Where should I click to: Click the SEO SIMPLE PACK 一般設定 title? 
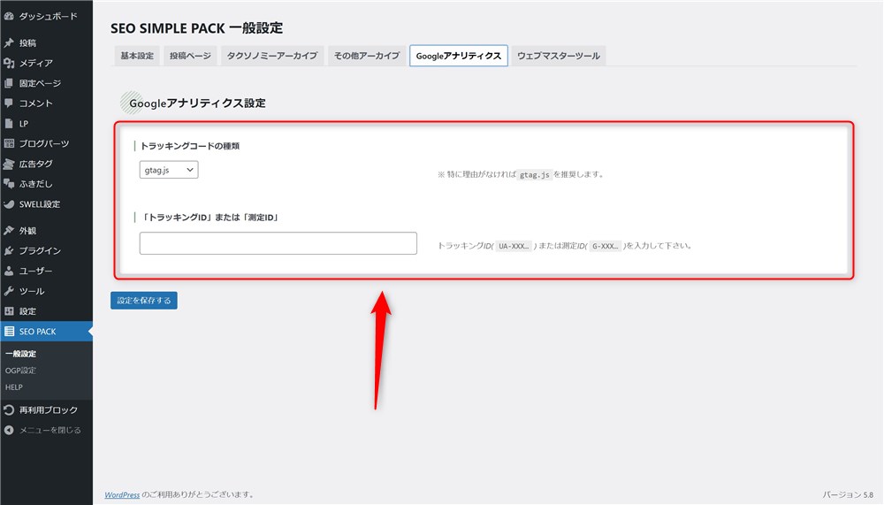tap(197, 28)
